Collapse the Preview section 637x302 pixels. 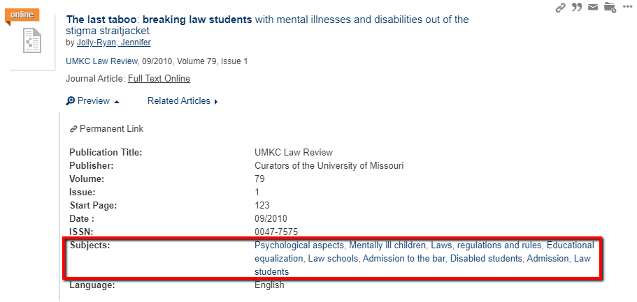click(x=93, y=101)
